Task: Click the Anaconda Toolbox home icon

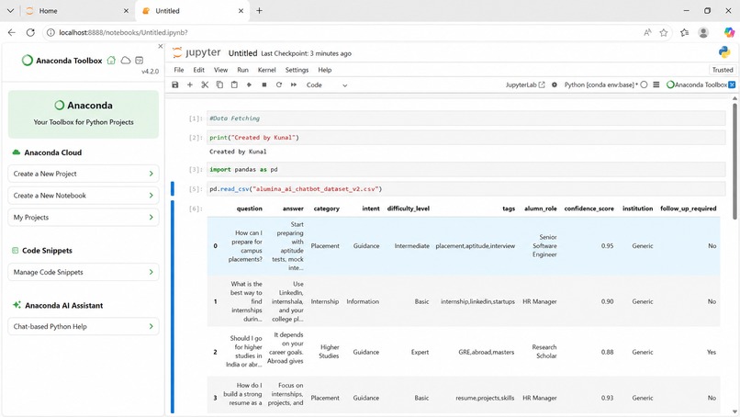Action: coord(111,61)
